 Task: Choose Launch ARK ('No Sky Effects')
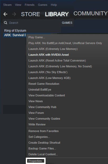coord(48,72)
